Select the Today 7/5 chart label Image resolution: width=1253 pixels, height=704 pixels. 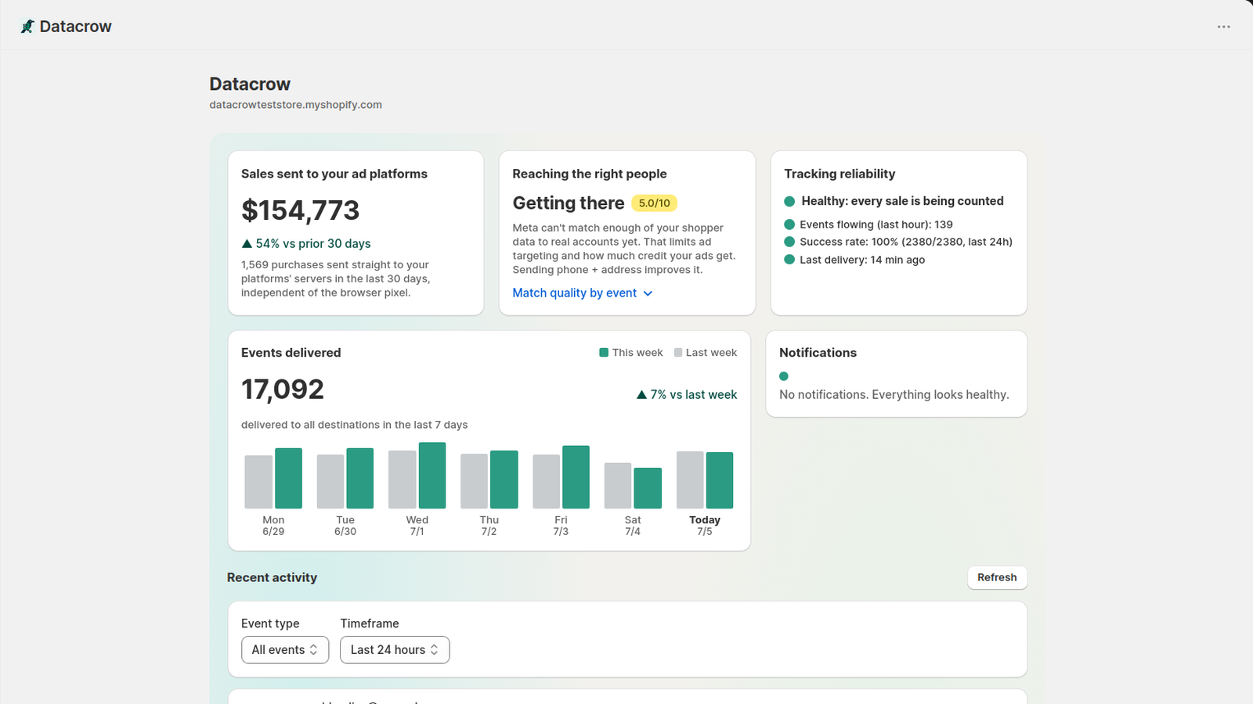coord(705,526)
